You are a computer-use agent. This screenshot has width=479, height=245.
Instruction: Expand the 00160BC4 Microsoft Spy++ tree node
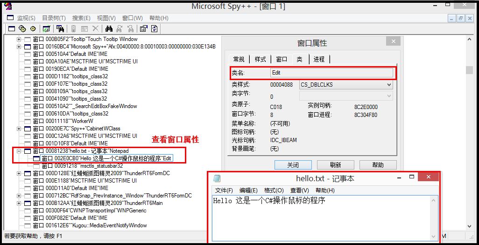(x=19, y=47)
